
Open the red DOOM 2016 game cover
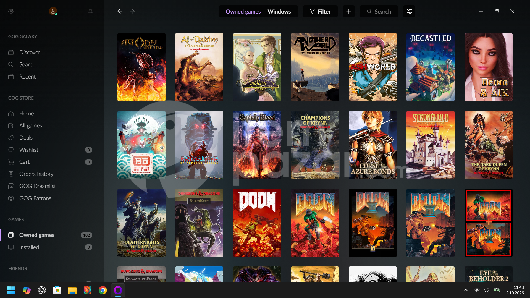pos(257,223)
